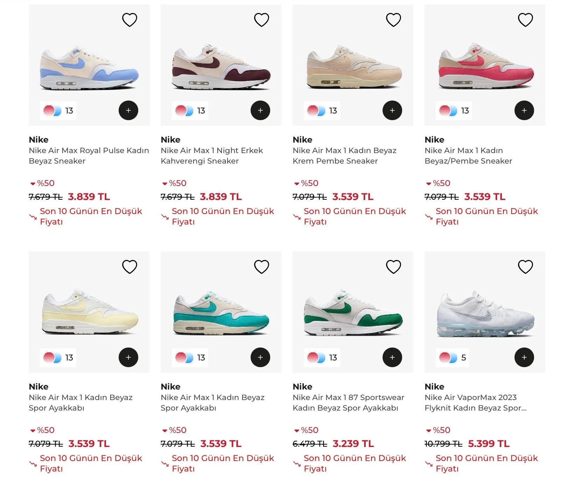Favorite the Nike Air Max Royal Pulse sneaker
The image size is (574, 495).
129,20
